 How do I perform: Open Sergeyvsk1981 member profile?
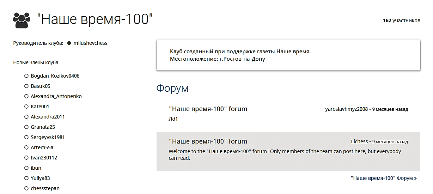(48, 137)
